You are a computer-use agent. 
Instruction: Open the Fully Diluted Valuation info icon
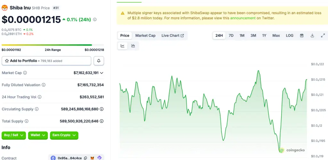point(44,85)
